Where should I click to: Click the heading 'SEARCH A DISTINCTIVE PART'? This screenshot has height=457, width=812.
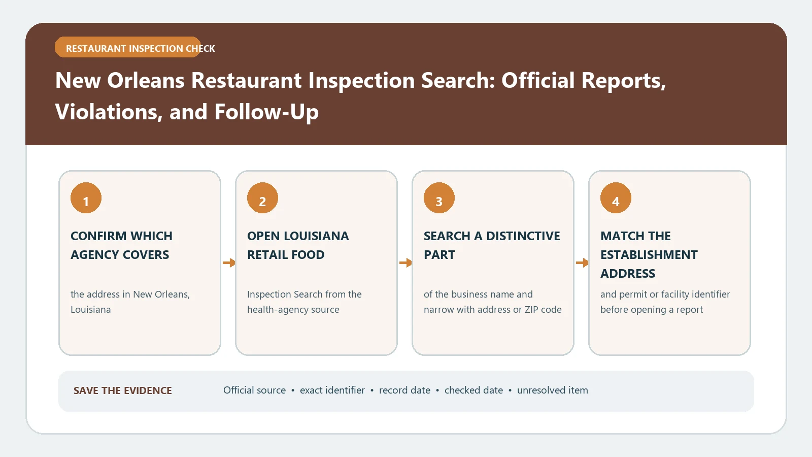tap(492, 245)
